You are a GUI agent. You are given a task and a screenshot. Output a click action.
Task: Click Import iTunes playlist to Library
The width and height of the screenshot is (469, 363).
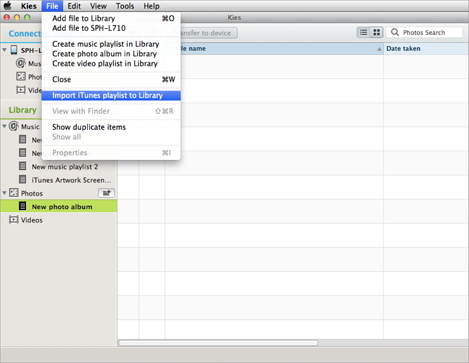click(x=111, y=95)
